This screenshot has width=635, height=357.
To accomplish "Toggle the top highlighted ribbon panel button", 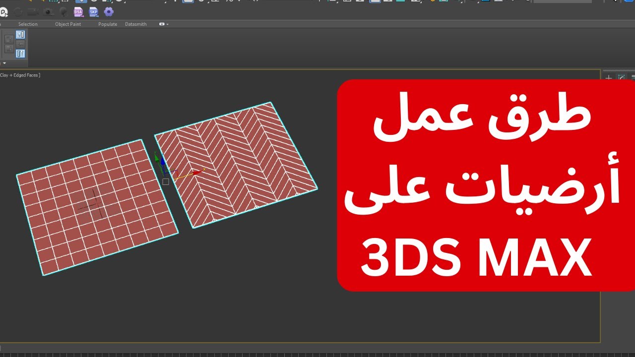I will (20, 35).
